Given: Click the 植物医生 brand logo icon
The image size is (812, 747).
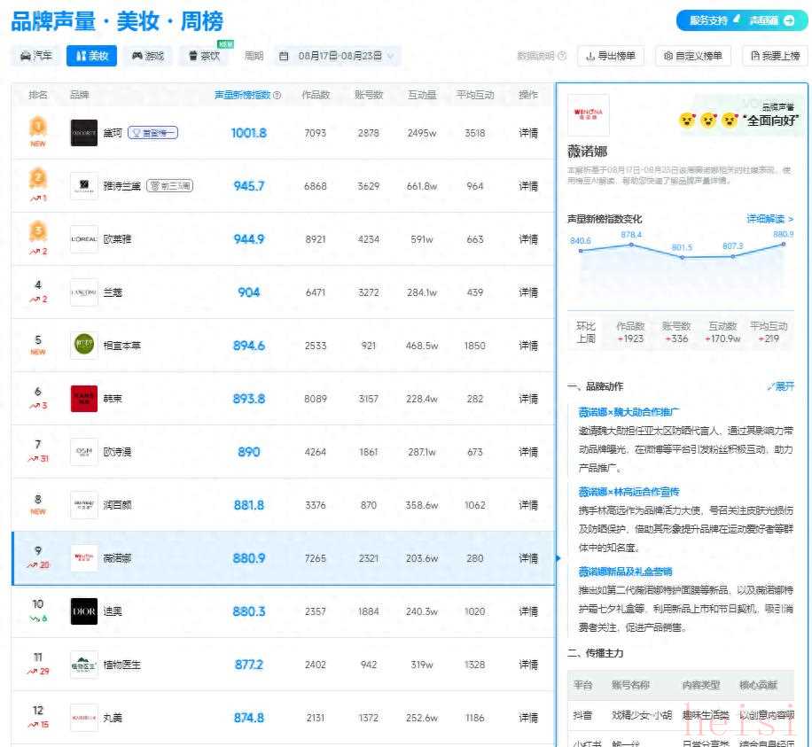Looking at the screenshot, I should tap(84, 665).
